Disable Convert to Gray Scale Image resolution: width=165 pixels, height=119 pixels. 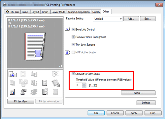click(x=73, y=74)
